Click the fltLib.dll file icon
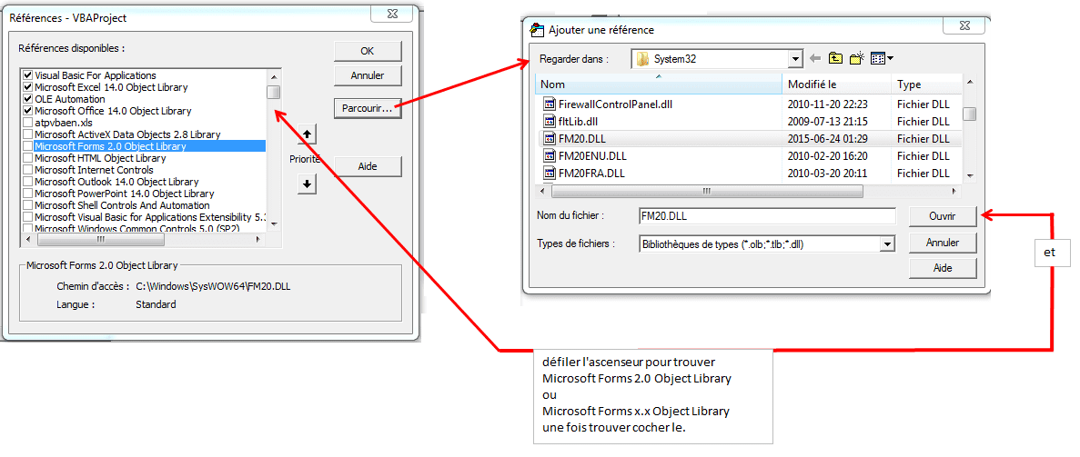The width and height of the screenshot is (1080, 457). [x=550, y=122]
